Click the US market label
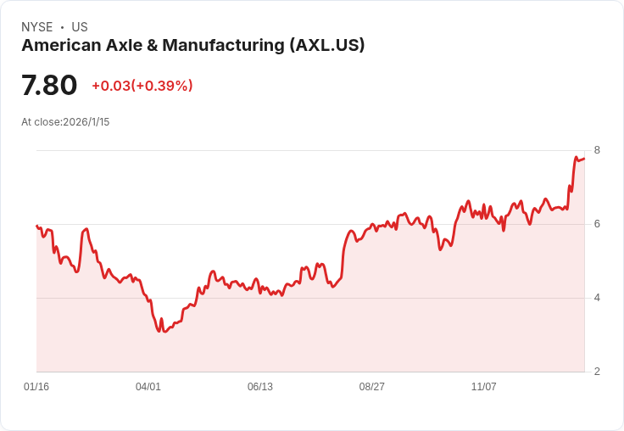624x431 pixels. (80, 27)
